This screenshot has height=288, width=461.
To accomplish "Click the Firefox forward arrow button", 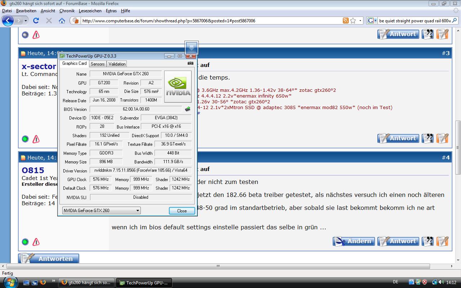I will tap(18, 21).
